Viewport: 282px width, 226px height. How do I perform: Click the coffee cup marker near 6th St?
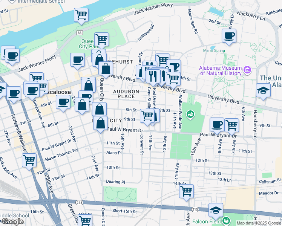pyautogui.click(x=63, y=102)
